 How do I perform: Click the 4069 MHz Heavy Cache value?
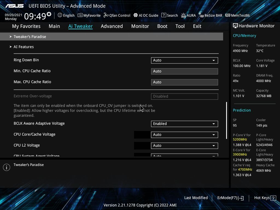tap(264, 171)
